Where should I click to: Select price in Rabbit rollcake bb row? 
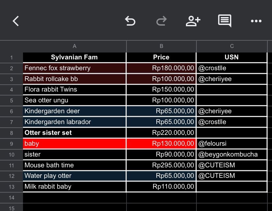click(x=161, y=79)
